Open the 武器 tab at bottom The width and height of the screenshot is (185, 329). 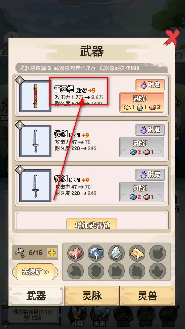(x=36, y=296)
